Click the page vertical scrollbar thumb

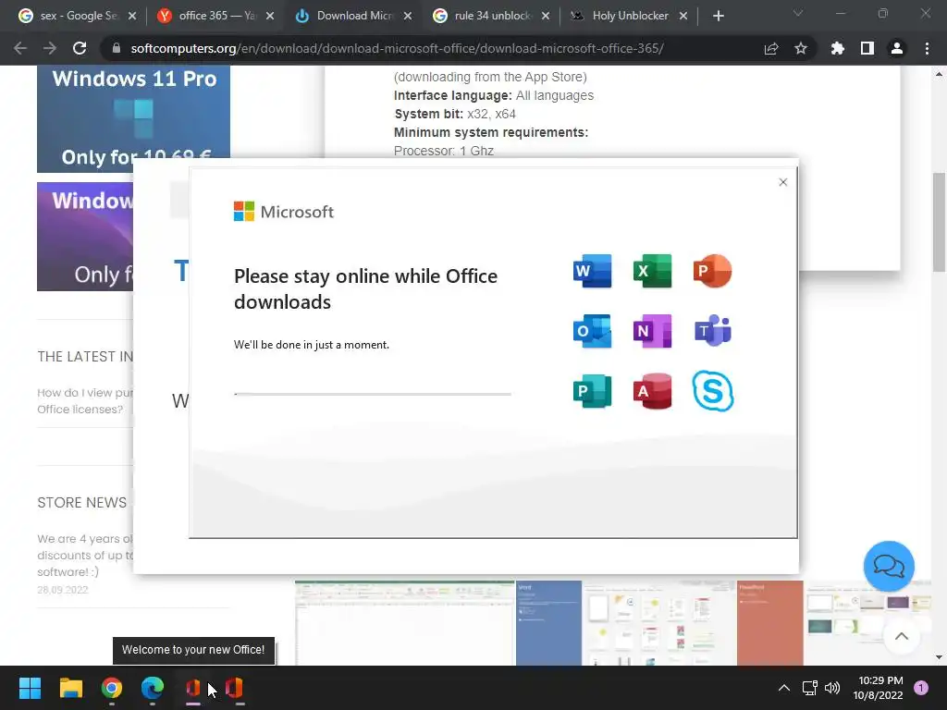(x=940, y=222)
